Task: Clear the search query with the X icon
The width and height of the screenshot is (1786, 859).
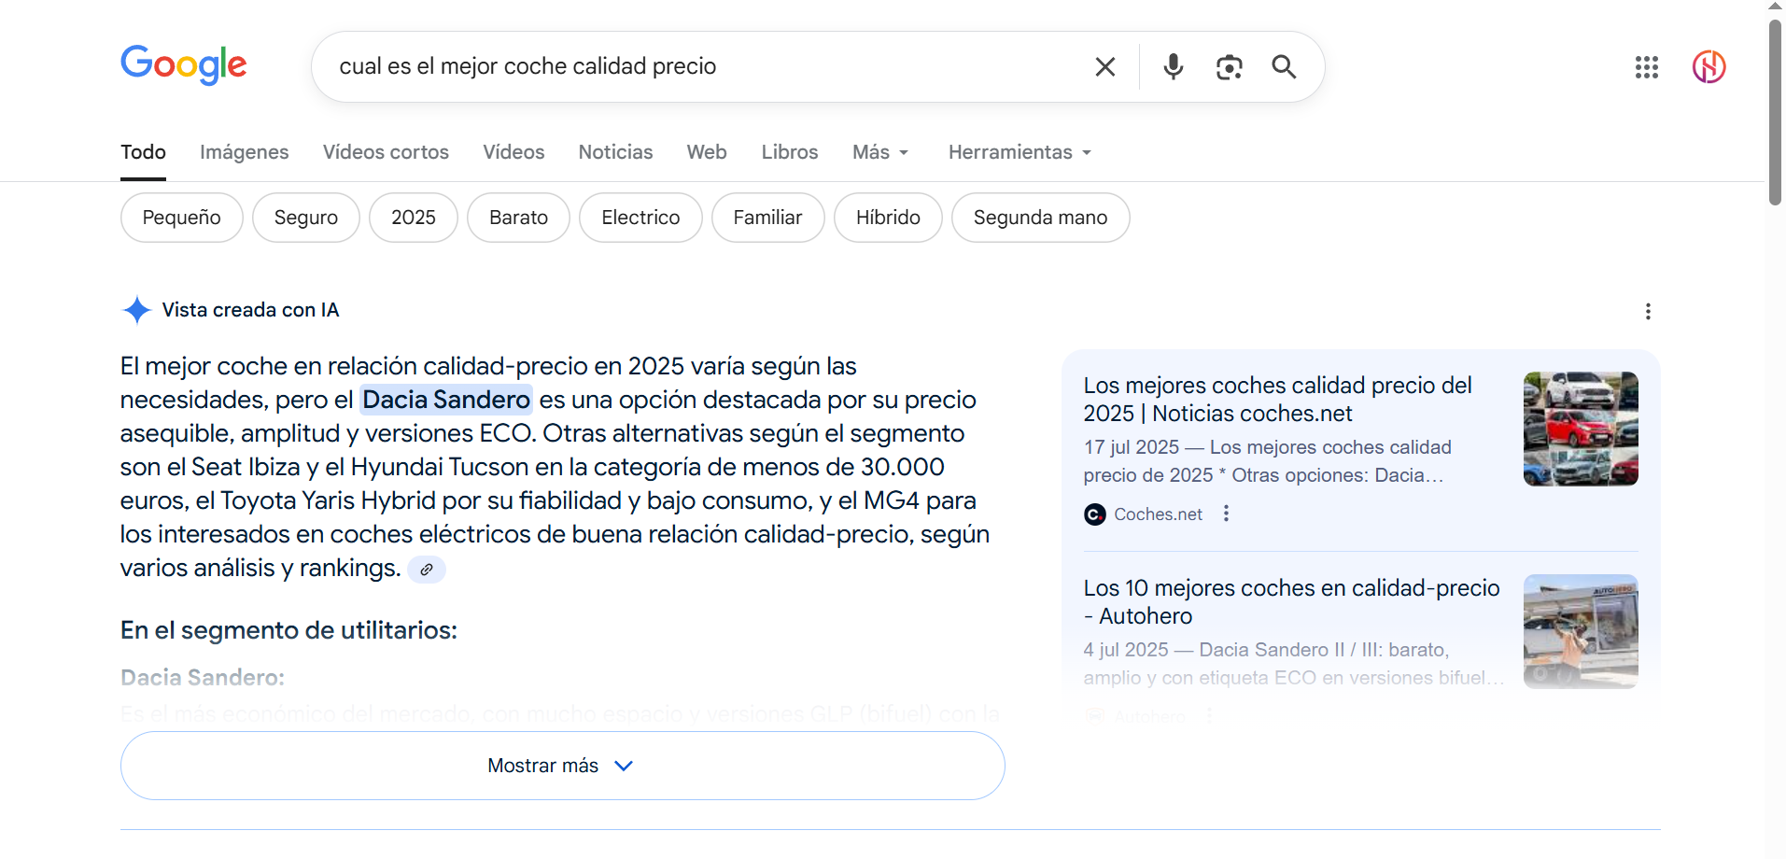Action: (1104, 66)
